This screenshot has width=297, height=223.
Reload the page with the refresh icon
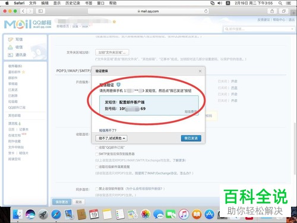[x=206, y=11]
